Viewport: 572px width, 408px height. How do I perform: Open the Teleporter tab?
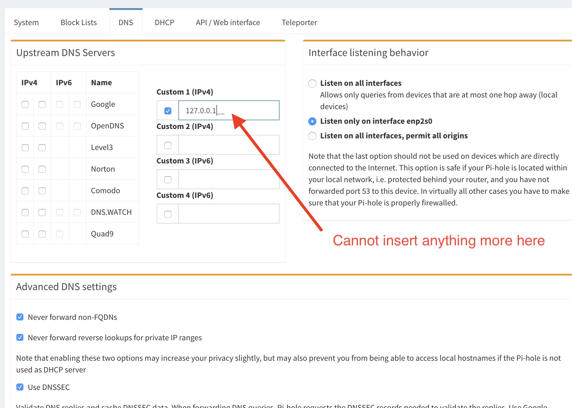coord(299,22)
